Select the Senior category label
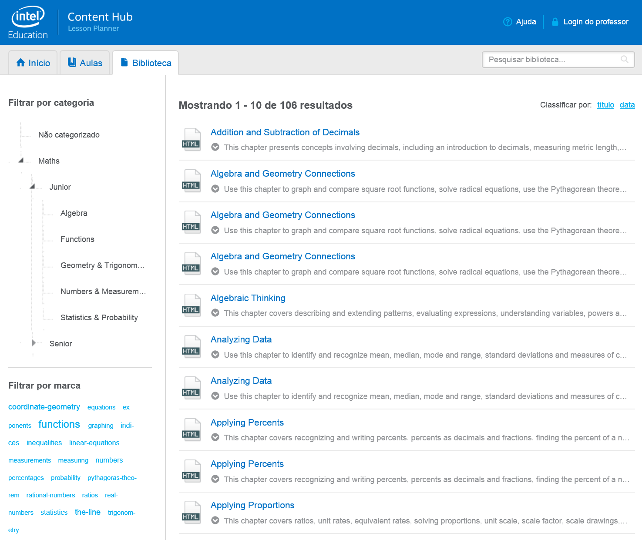 click(x=61, y=344)
